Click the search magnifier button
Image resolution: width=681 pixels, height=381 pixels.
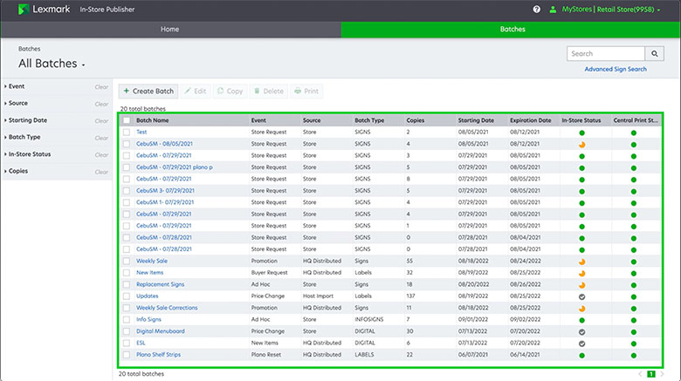(x=652, y=54)
